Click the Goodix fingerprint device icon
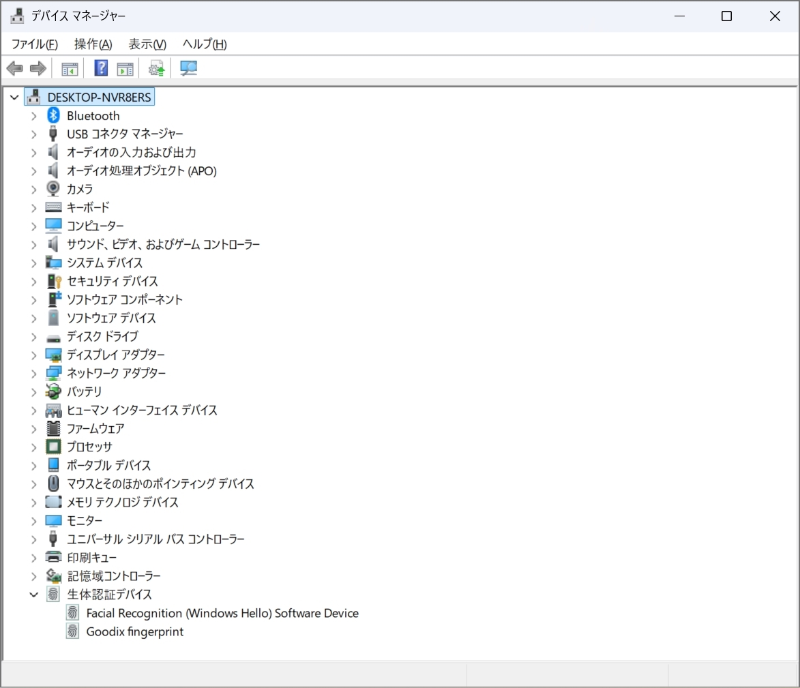The width and height of the screenshot is (800, 688). tap(72, 631)
